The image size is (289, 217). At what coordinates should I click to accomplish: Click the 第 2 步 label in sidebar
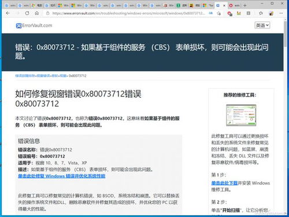[219, 202]
